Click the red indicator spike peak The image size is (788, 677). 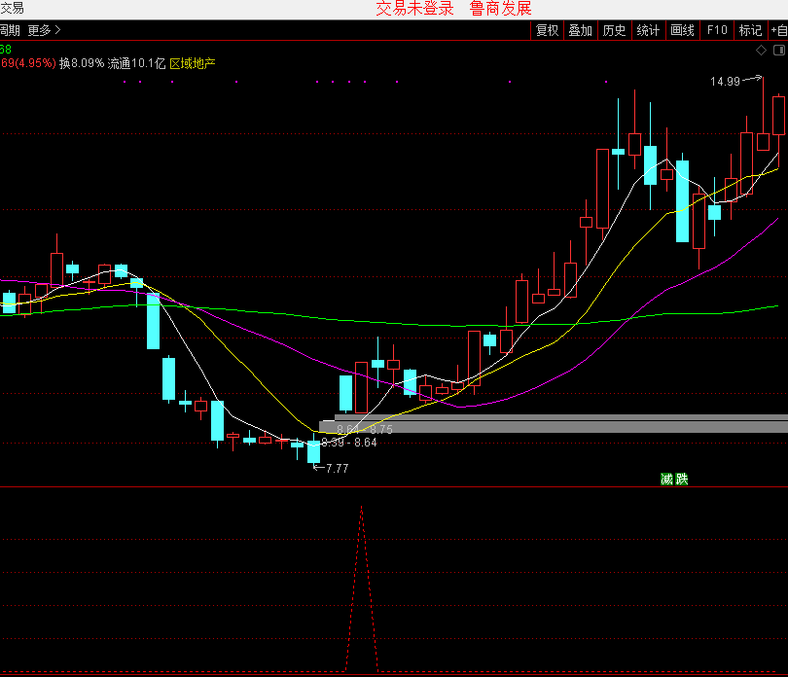pos(362,507)
